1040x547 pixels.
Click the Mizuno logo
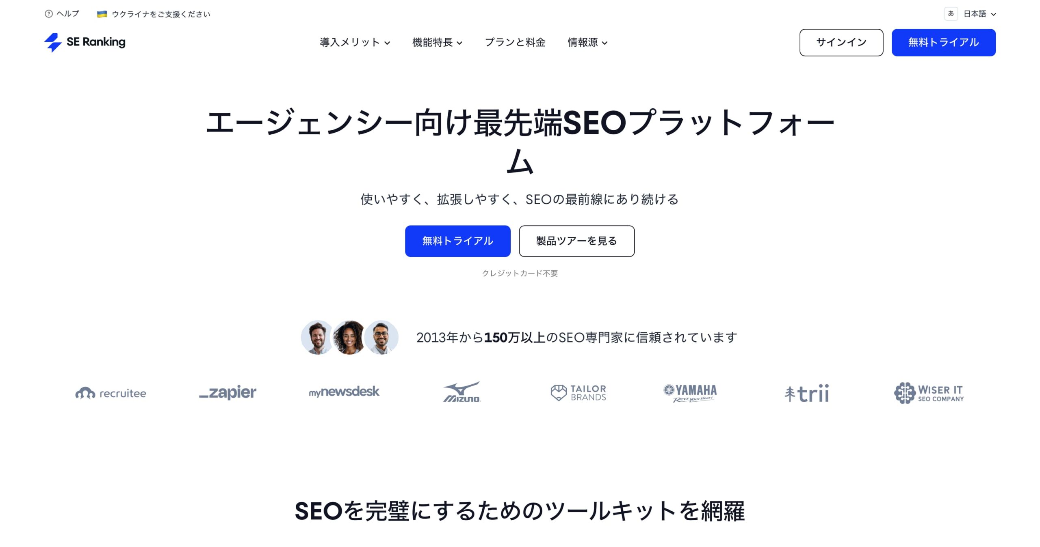(462, 392)
